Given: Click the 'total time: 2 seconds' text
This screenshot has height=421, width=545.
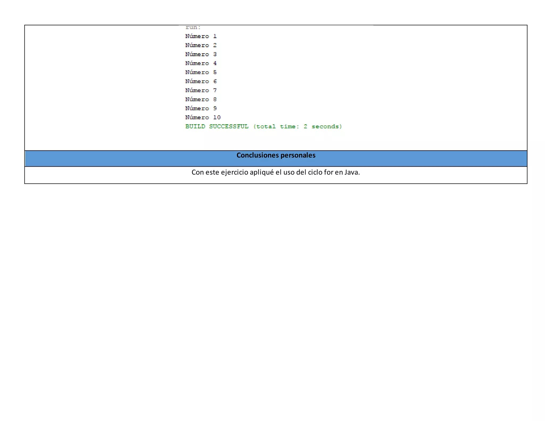Looking at the screenshot, I should 298,126.
